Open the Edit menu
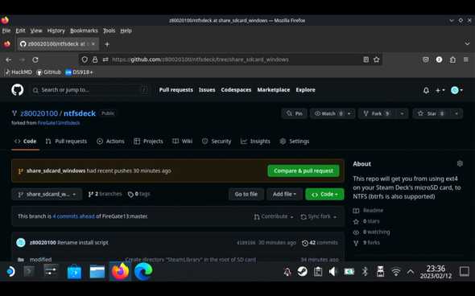 (20, 31)
